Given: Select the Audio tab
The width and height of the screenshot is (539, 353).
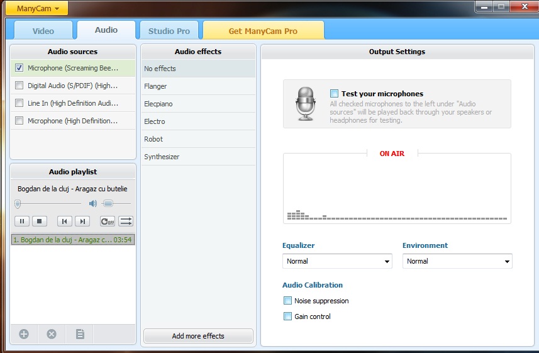Looking at the screenshot, I should (106, 30).
